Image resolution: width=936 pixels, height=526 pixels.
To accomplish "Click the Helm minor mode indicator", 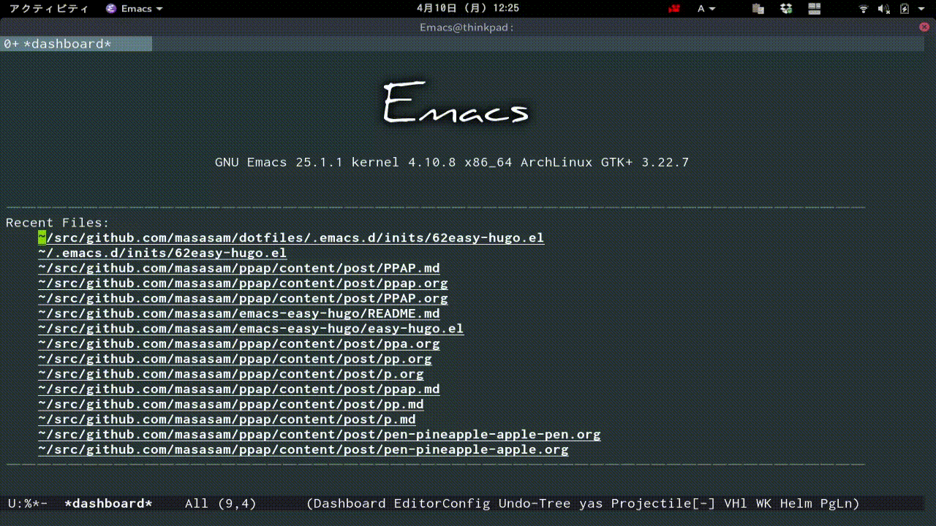I will tap(796, 503).
